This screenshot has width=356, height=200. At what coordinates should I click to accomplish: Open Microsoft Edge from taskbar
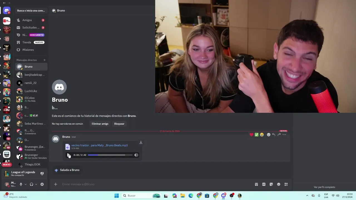pyautogui.click(x=191, y=196)
